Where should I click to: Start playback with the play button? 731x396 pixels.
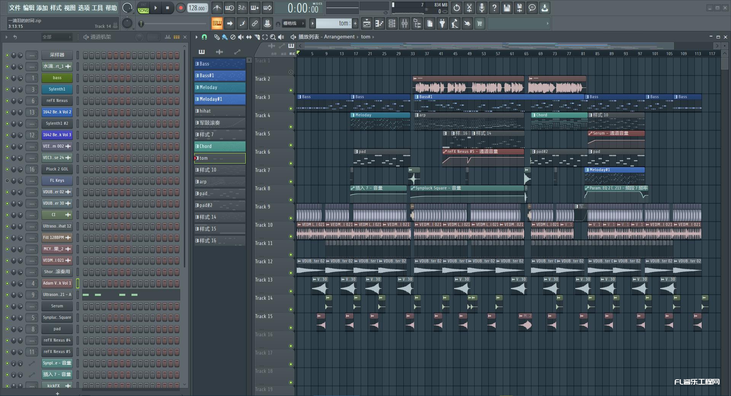(x=155, y=8)
